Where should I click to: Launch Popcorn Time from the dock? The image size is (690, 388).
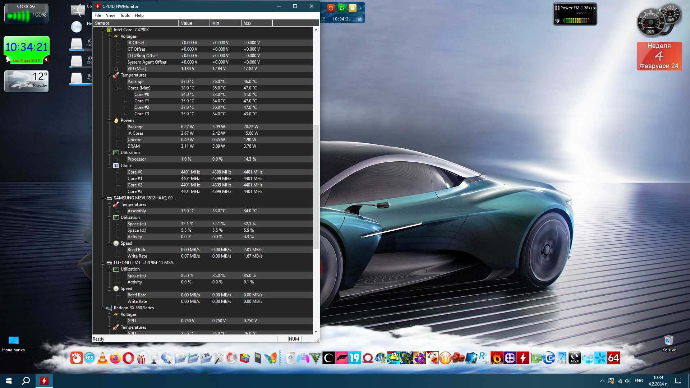coord(141,358)
